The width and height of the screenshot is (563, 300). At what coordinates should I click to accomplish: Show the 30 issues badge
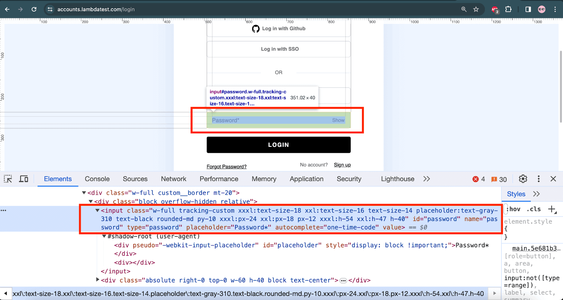pyautogui.click(x=499, y=179)
